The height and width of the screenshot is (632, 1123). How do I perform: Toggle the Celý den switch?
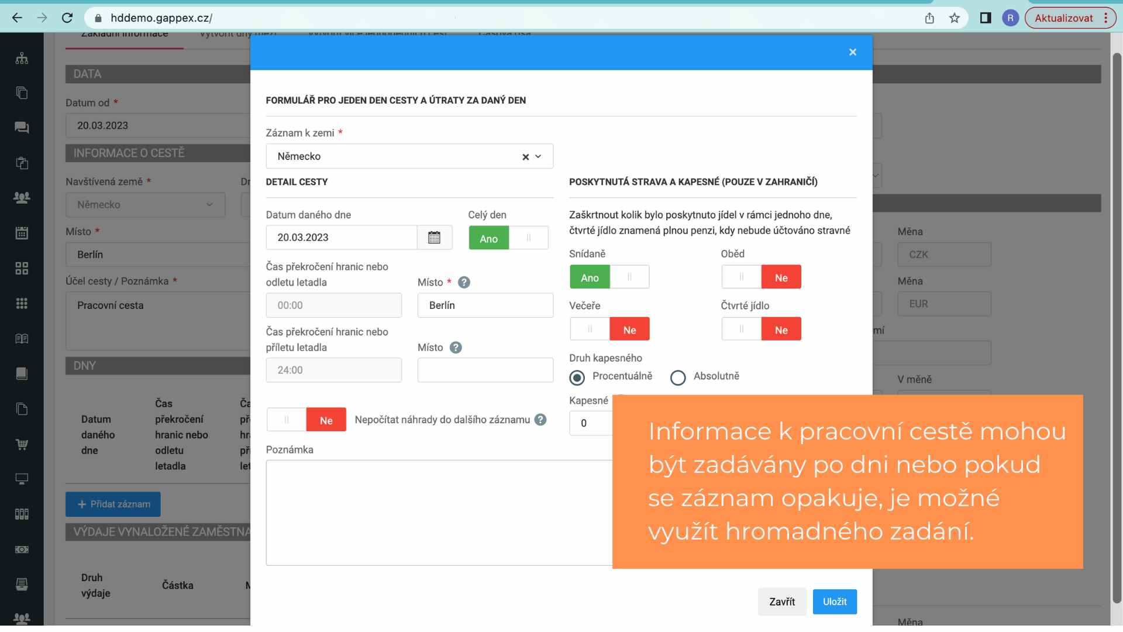pos(508,238)
